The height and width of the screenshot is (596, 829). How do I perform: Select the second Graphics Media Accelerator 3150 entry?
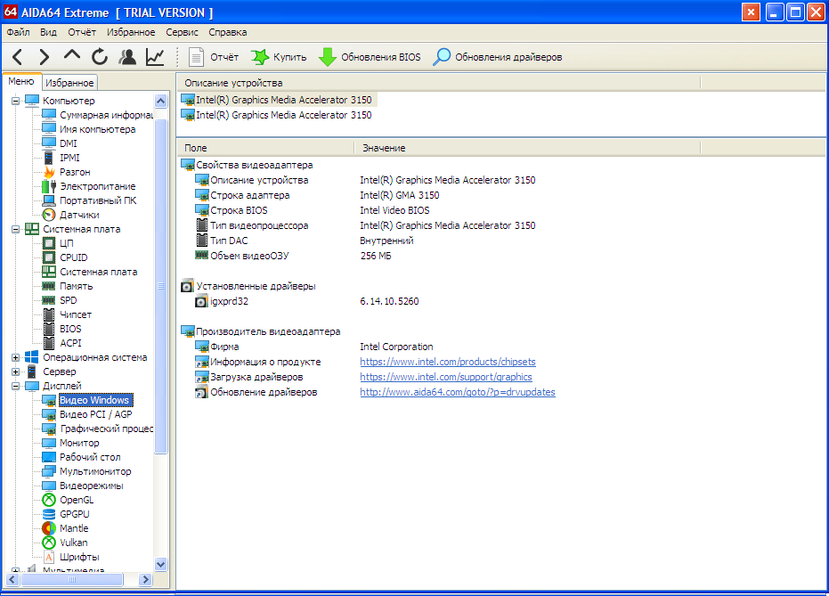click(x=283, y=115)
